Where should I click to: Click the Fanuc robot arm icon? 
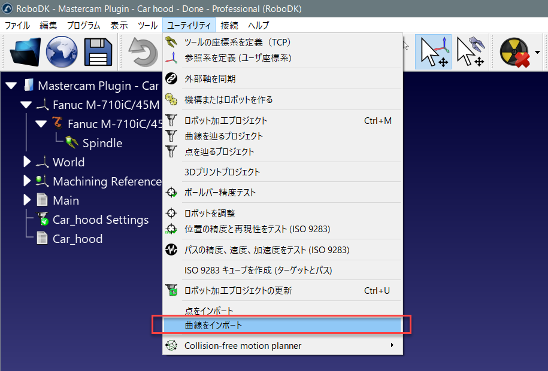coord(57,123)
